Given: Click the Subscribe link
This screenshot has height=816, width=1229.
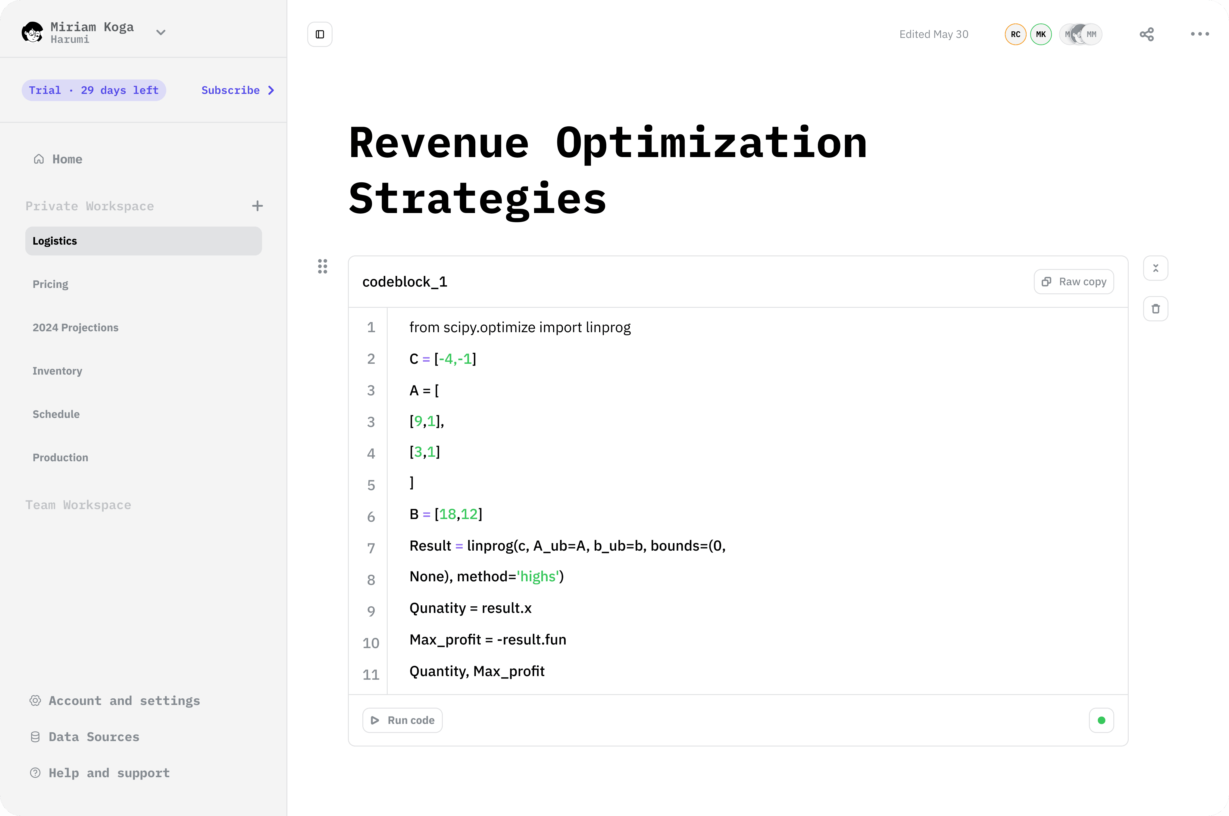Looking at the screenshot, I should click(x=238, y=91).
